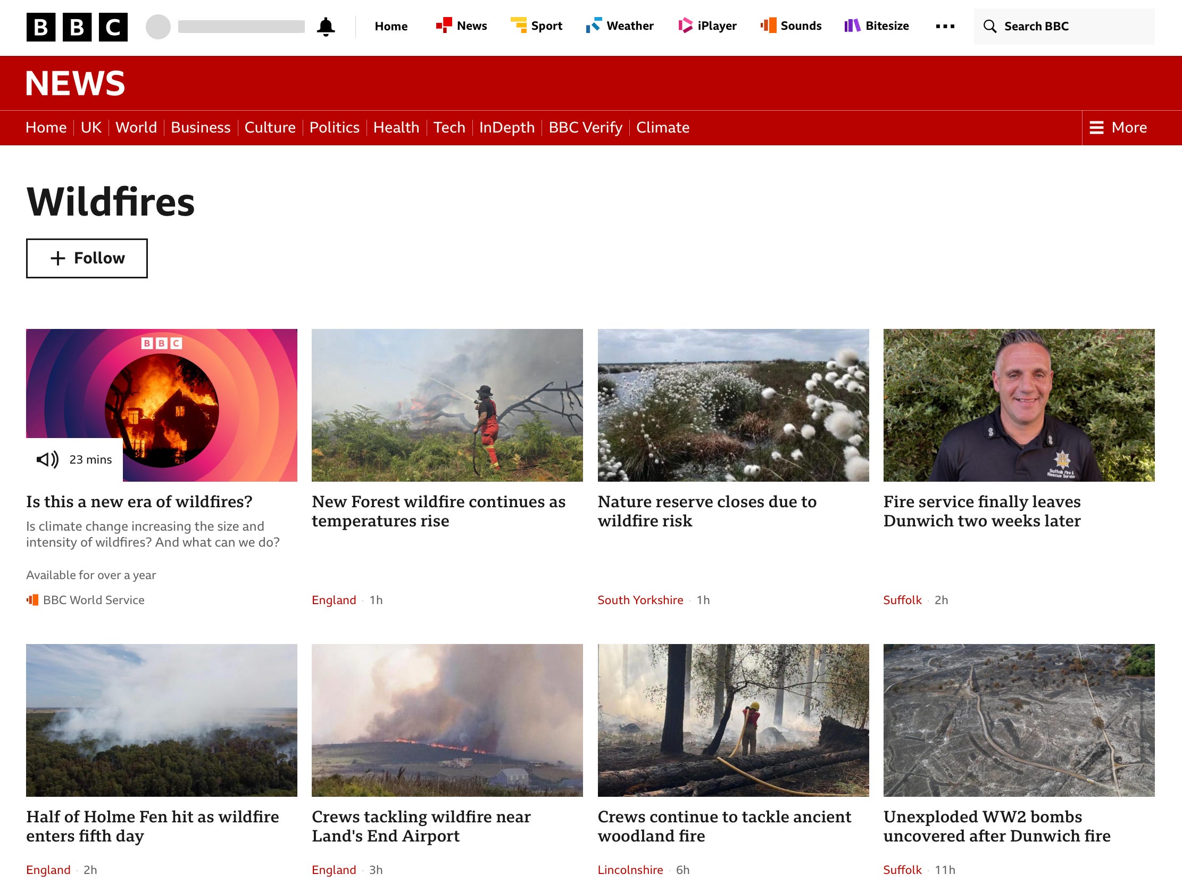Screen dimensions: 1182x891
Task: Click the purple Bitesize icon
Action: (852, 26)
